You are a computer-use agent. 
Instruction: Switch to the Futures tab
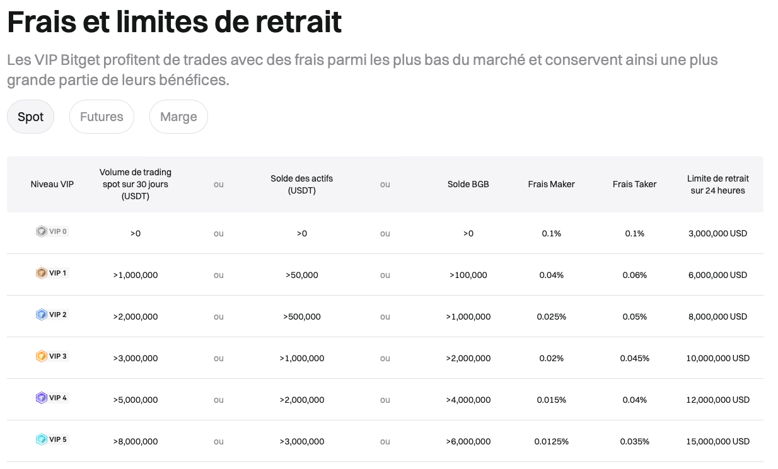click(102, 117)
